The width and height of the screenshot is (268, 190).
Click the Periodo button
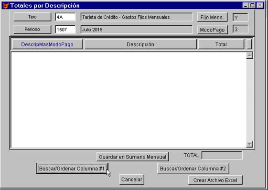[32, 30]
